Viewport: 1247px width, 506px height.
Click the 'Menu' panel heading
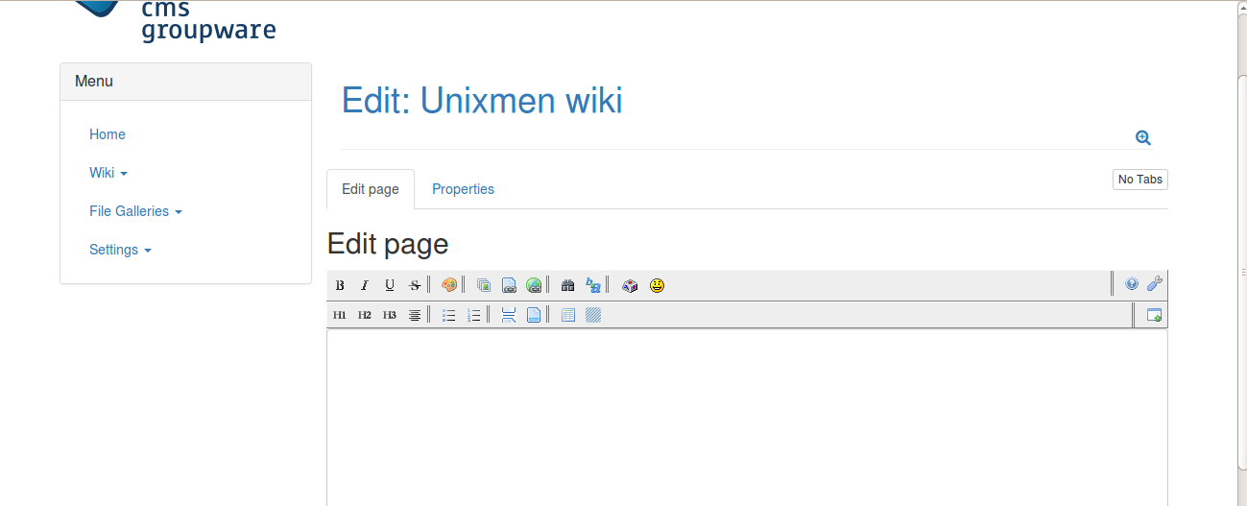pos(94,82)
